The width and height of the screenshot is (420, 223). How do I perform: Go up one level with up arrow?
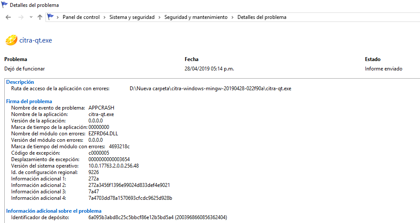[x=40, y=17]
